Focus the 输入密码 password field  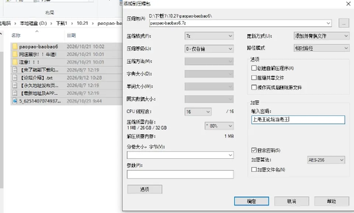coord(298,120)
